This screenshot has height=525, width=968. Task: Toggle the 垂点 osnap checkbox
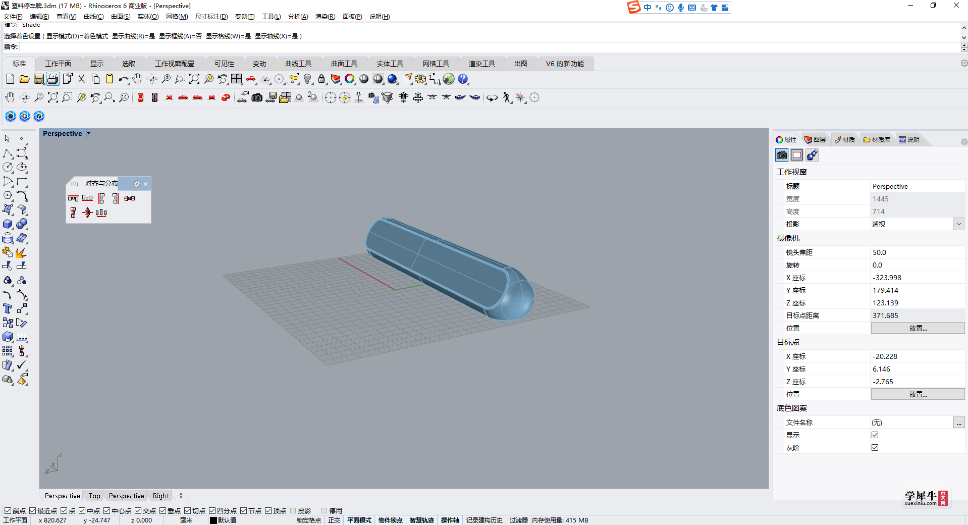click(163, 511)
